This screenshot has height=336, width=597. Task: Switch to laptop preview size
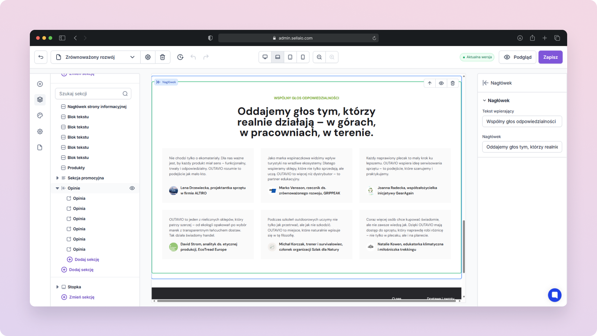click(278, 57)
